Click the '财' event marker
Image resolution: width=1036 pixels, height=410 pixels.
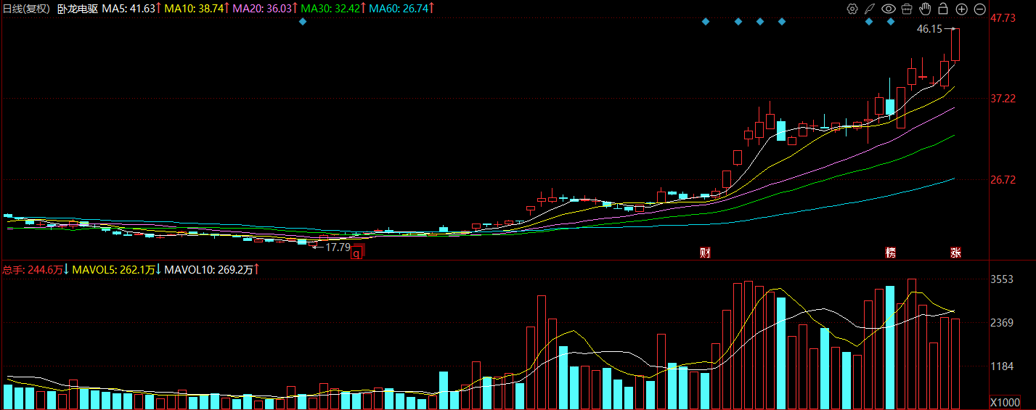[x=704, y=253]
